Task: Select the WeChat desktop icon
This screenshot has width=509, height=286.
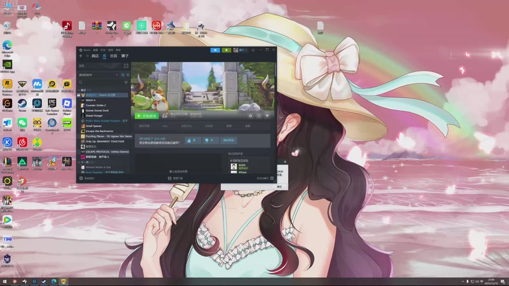Action: pyautogui.click(x=22, y=125)
